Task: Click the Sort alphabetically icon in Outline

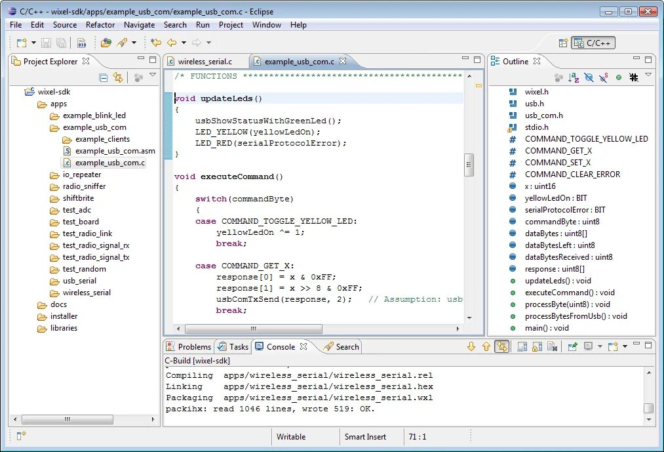Action: pyautogui.click(x=574, y=77)
